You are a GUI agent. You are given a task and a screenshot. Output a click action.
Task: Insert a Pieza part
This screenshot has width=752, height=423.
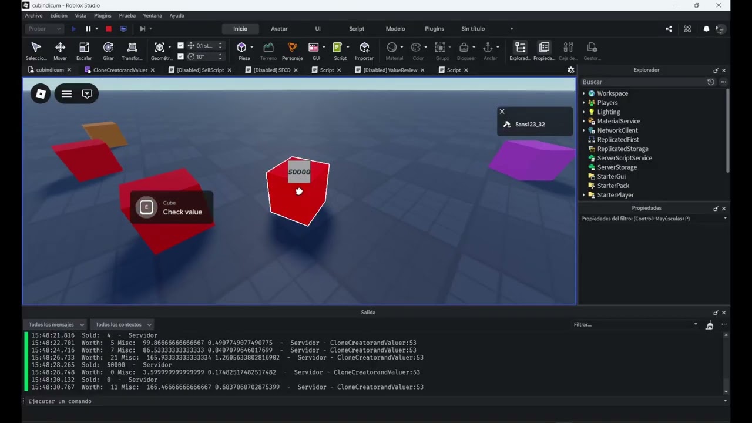tap(241, 48)
